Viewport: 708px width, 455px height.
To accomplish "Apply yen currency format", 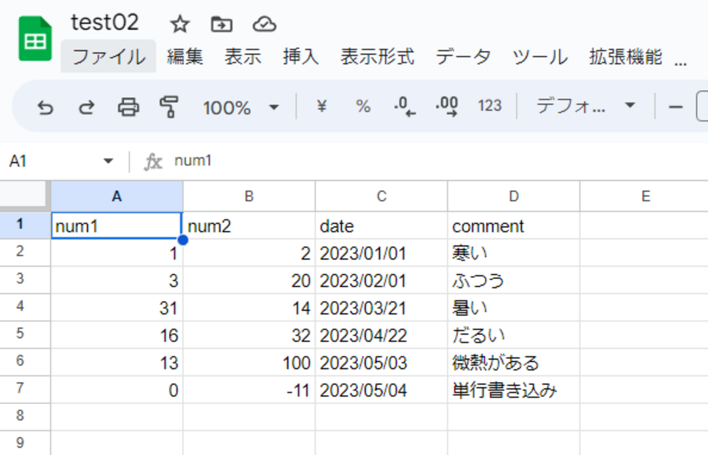I will (321, 107).
